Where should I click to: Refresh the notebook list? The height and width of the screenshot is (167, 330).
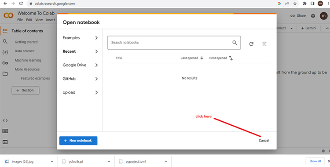click(x=251, y=44)
